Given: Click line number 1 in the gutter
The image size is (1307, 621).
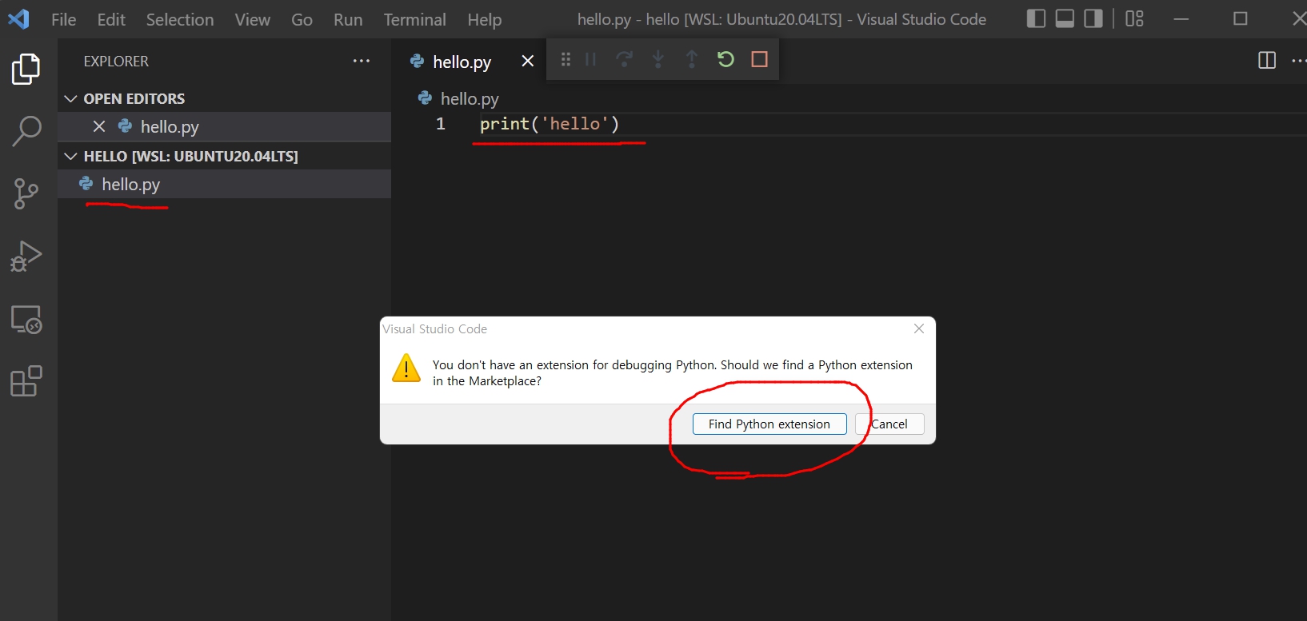Looking at the screenshot, I should (x=441, y=124).
